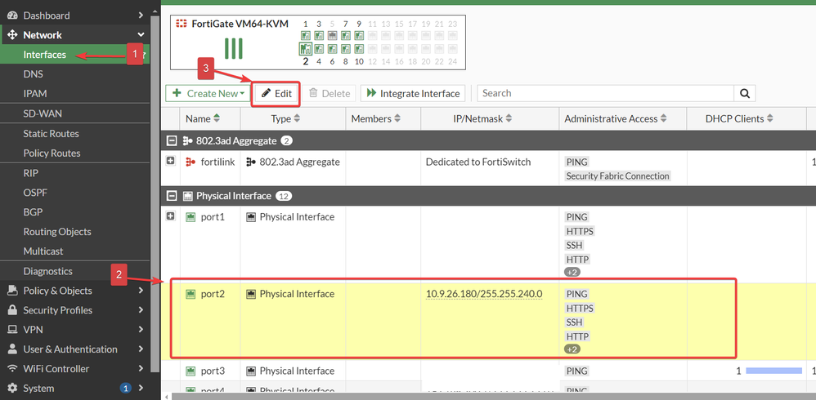Click the System gear icon

pos(12,388)
